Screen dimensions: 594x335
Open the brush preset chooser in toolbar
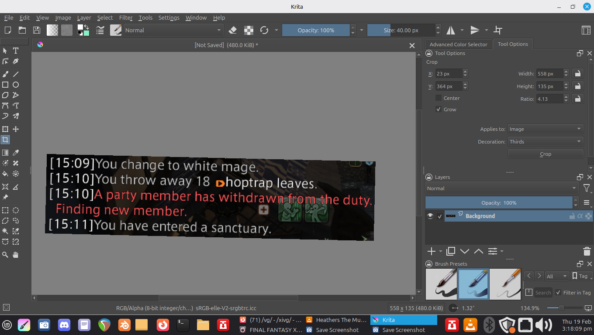[116, 30]
